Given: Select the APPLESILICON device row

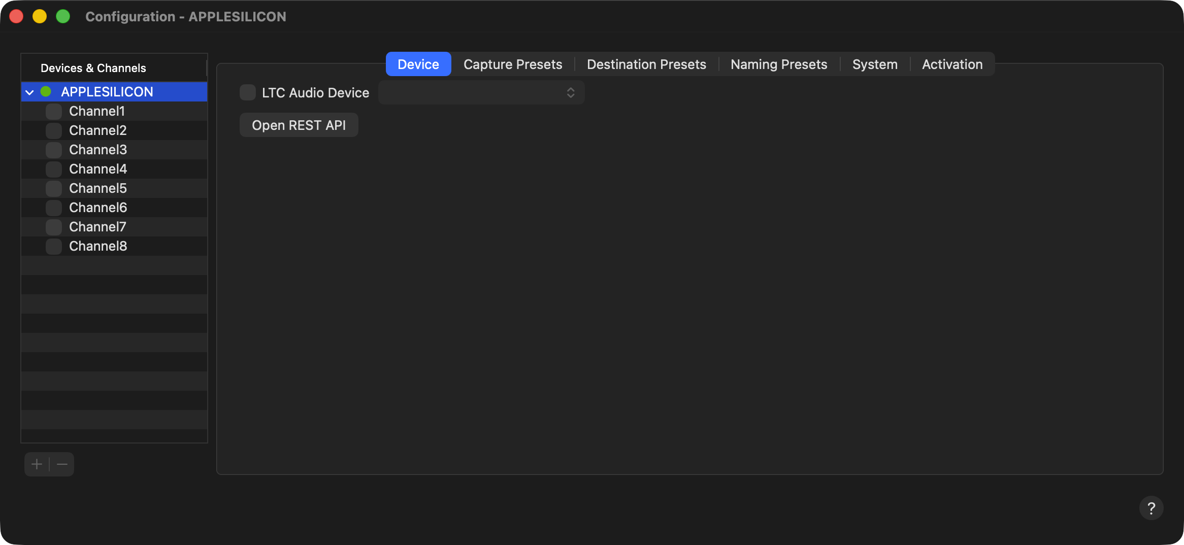Looking at the screenshot, I should pyautogui.click(x=114, y=92).
